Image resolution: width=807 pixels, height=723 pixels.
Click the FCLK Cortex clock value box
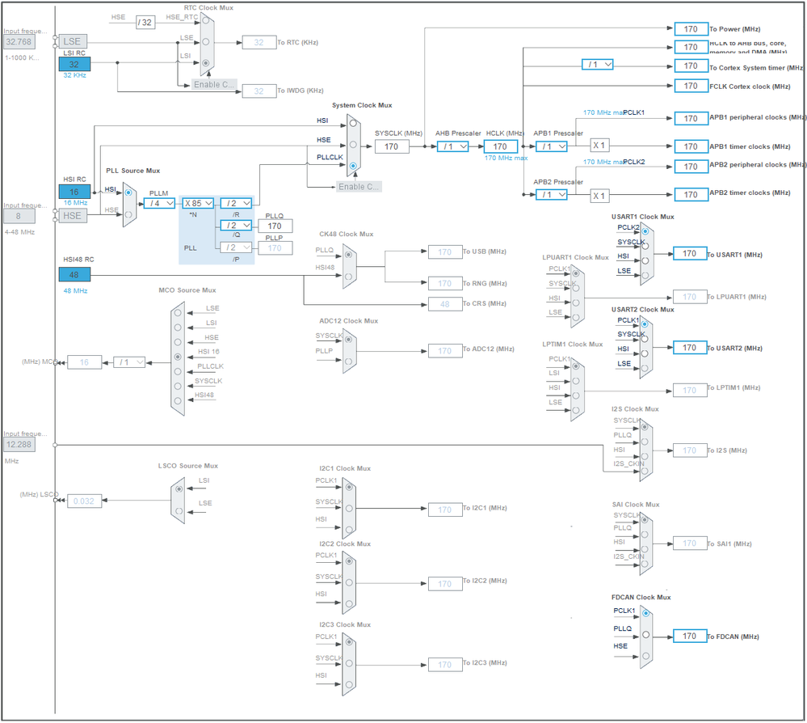tap(691, 86)
